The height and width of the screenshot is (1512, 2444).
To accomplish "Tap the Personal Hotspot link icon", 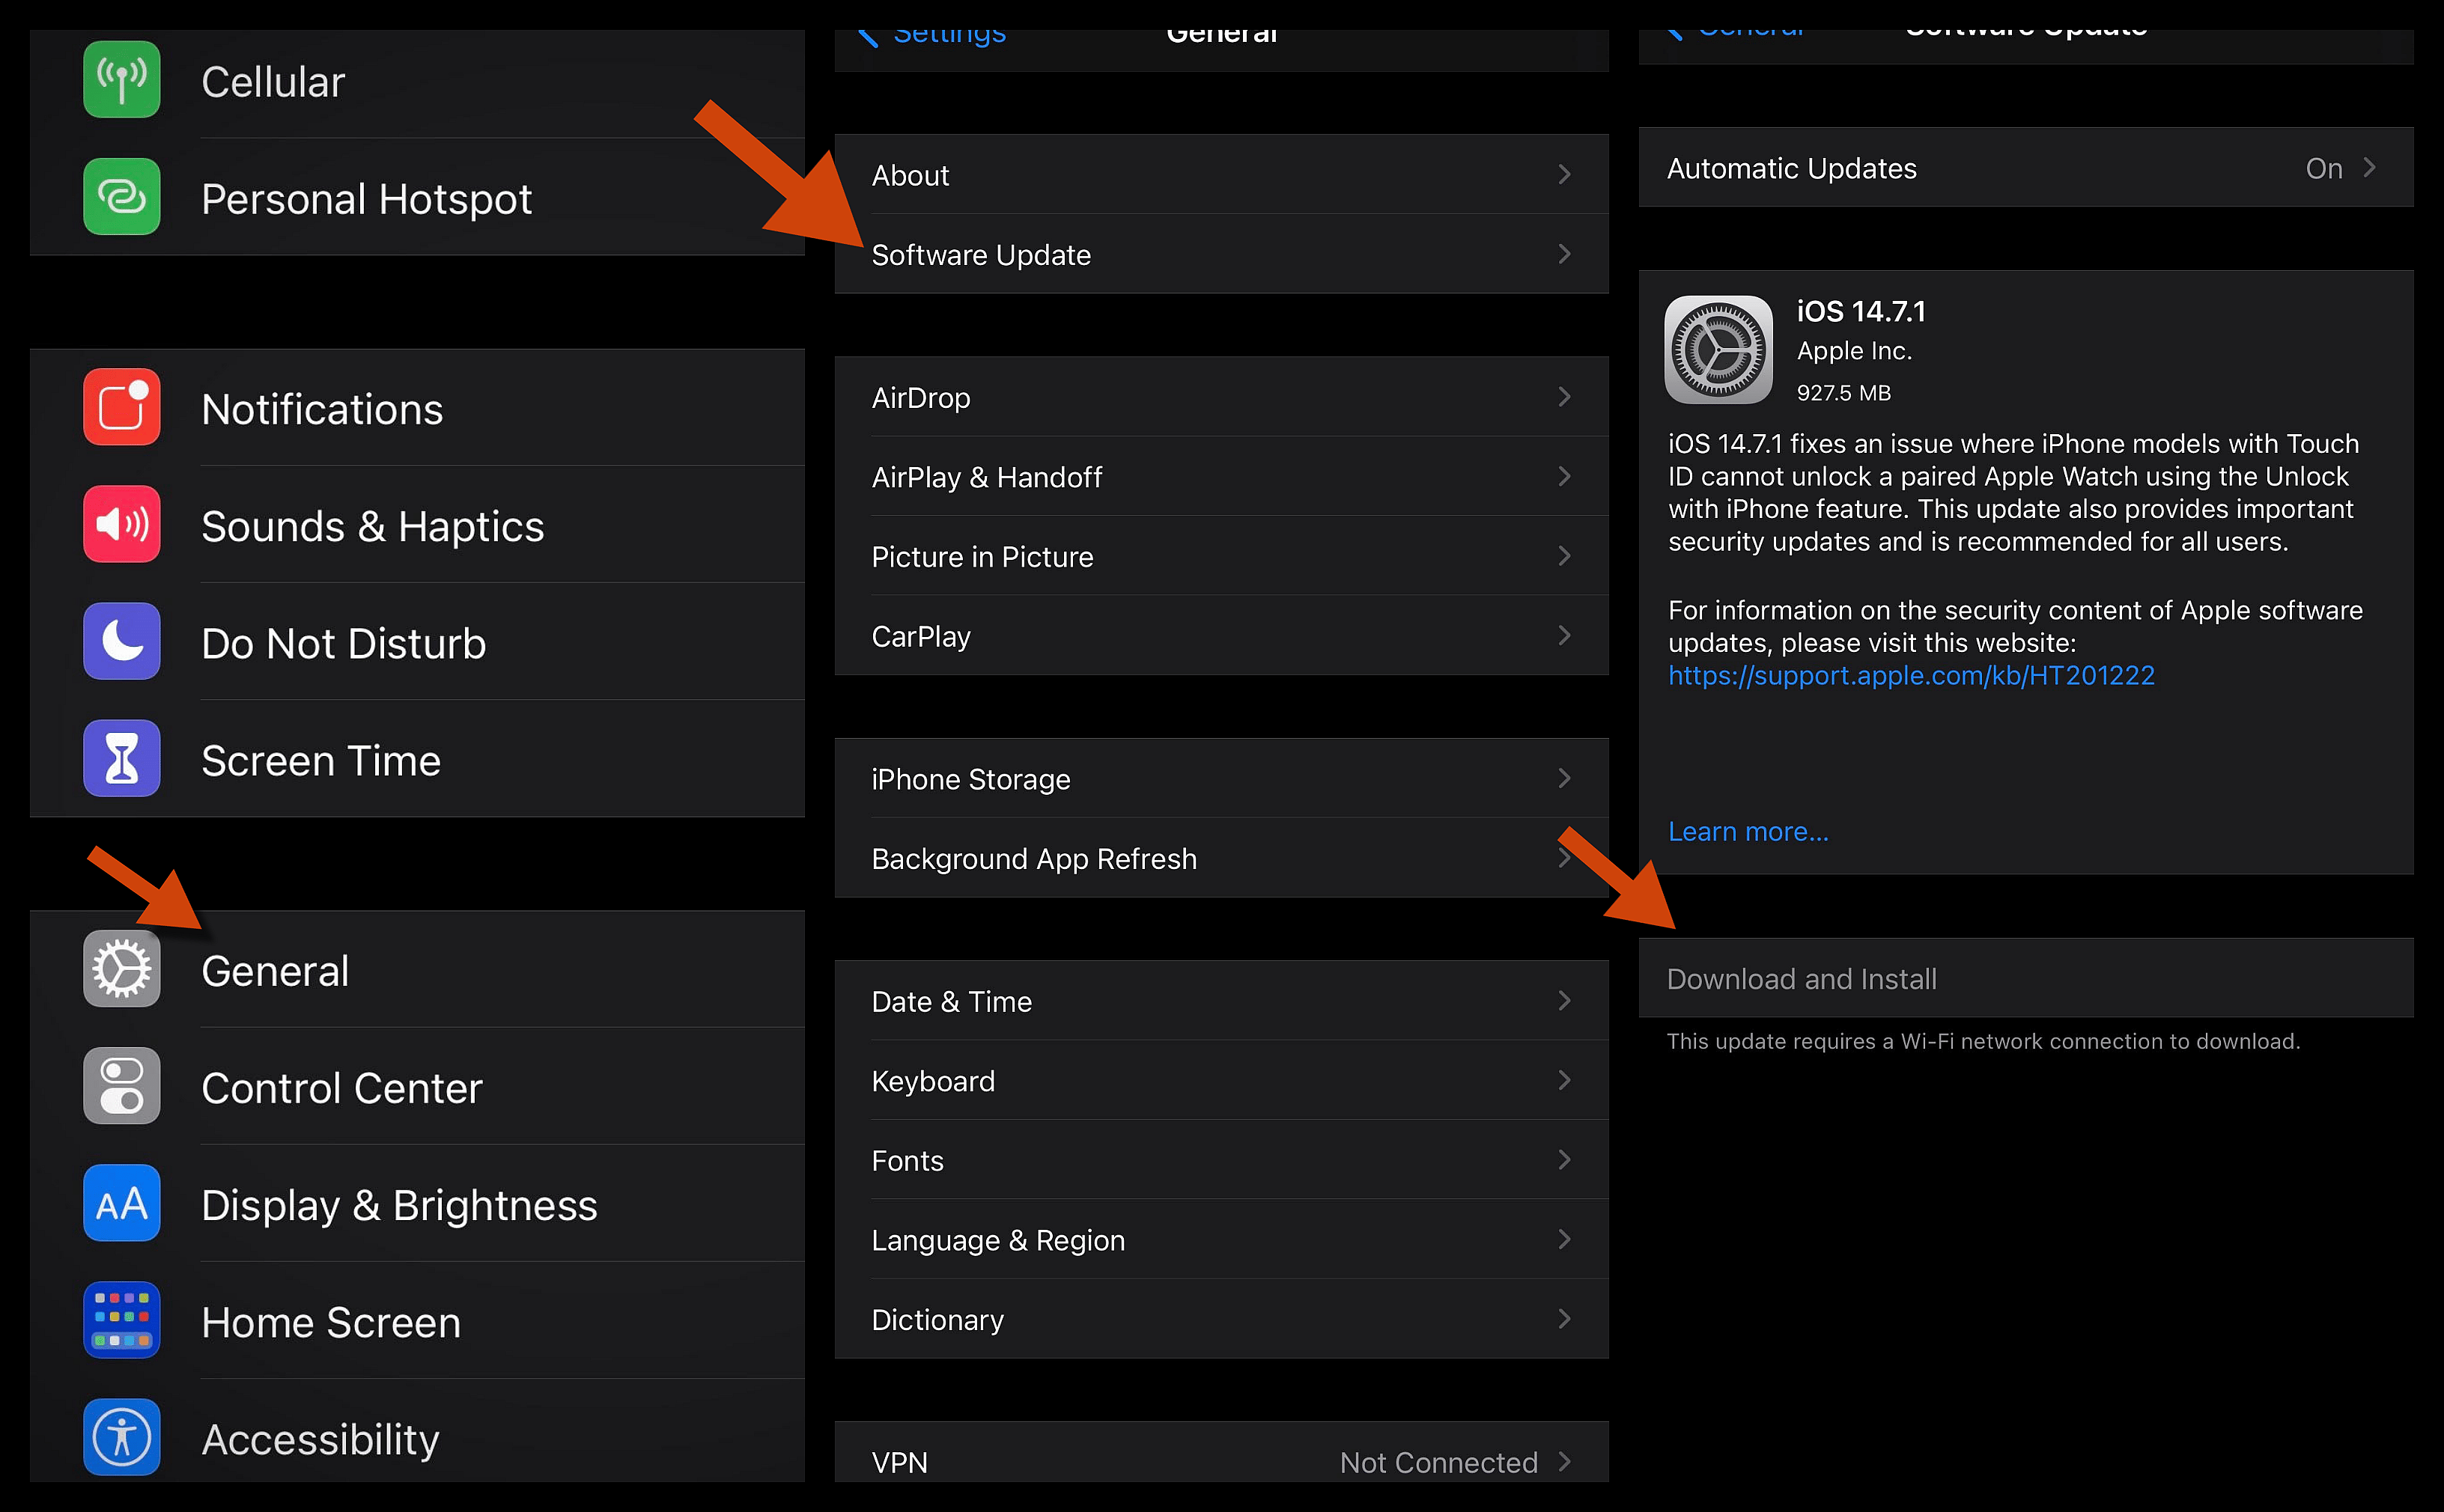I will point(121,197).
